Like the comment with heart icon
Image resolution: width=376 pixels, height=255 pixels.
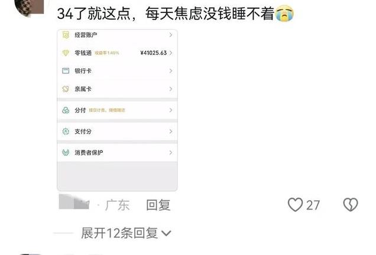[295, 205]
